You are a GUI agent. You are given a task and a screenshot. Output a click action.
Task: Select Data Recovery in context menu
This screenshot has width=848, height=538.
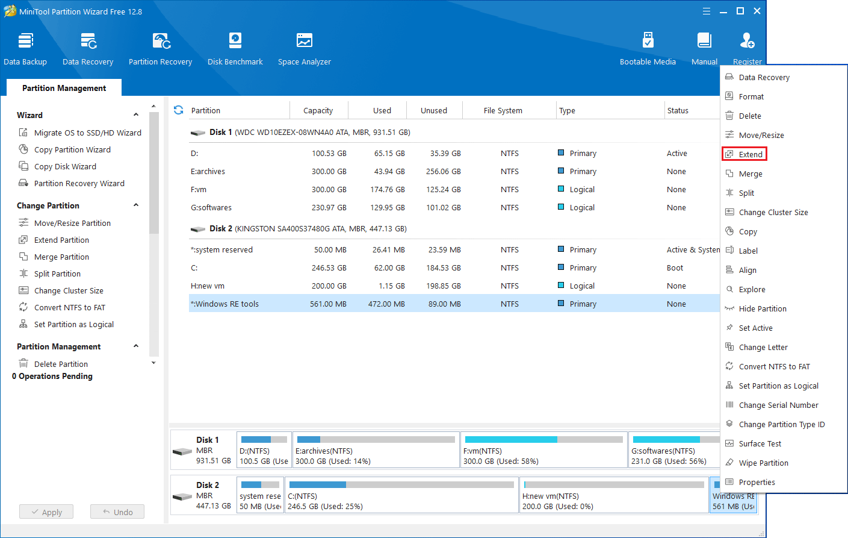click(x=784, y=77)
